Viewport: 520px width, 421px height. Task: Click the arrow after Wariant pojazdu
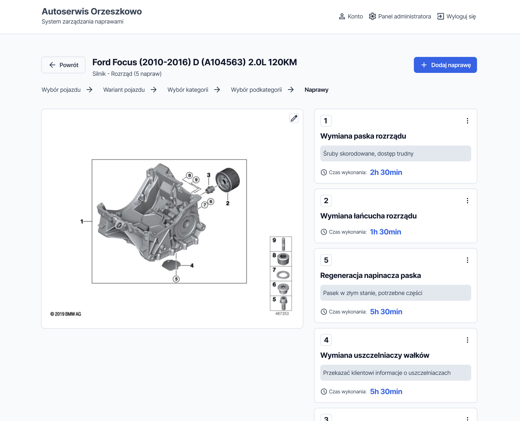(x=154, y=90)
